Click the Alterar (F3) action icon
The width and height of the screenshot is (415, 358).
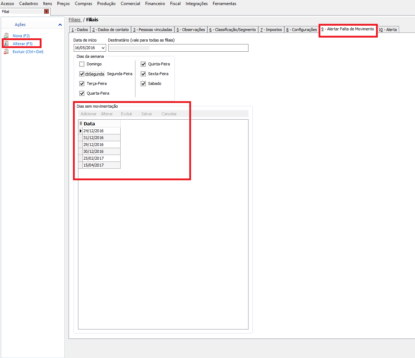[x=6, y=43]
